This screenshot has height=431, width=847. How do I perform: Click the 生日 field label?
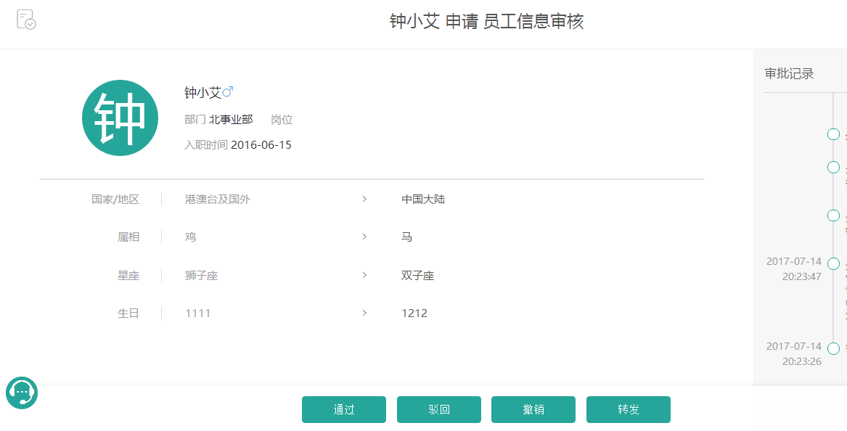click(128, 313)
